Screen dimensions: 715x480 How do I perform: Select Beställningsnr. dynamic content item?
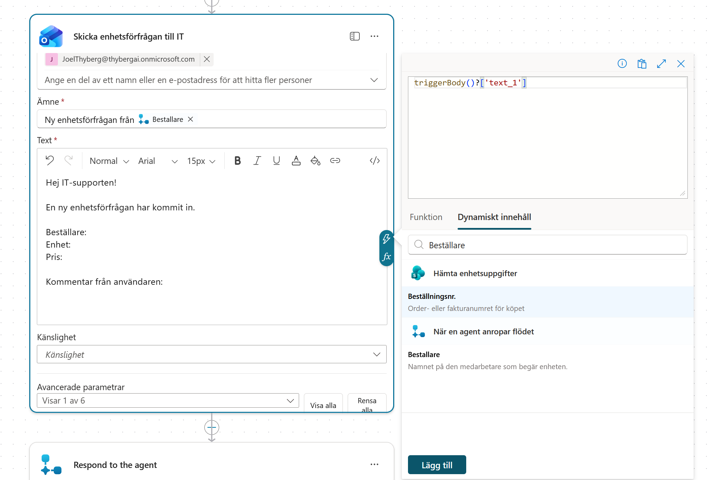click(548, 302)
